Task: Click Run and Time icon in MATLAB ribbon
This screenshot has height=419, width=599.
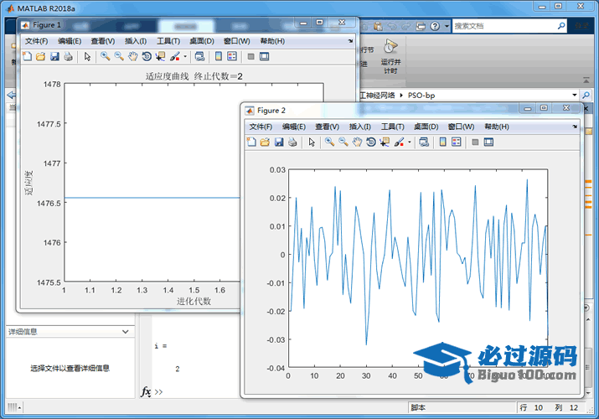Action: (390, 46)
